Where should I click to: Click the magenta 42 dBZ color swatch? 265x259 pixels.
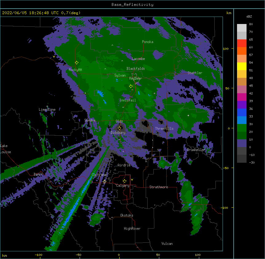point(242,97)
